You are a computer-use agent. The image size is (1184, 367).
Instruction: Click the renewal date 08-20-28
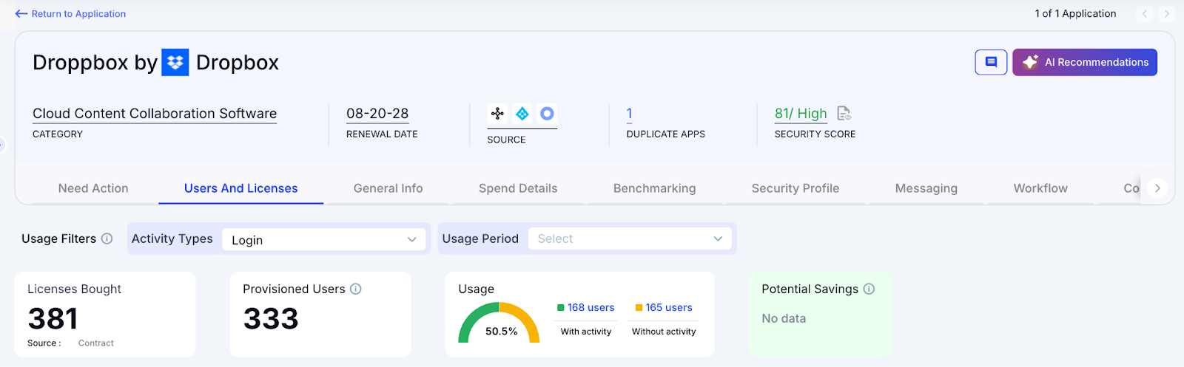click(377, 114)
